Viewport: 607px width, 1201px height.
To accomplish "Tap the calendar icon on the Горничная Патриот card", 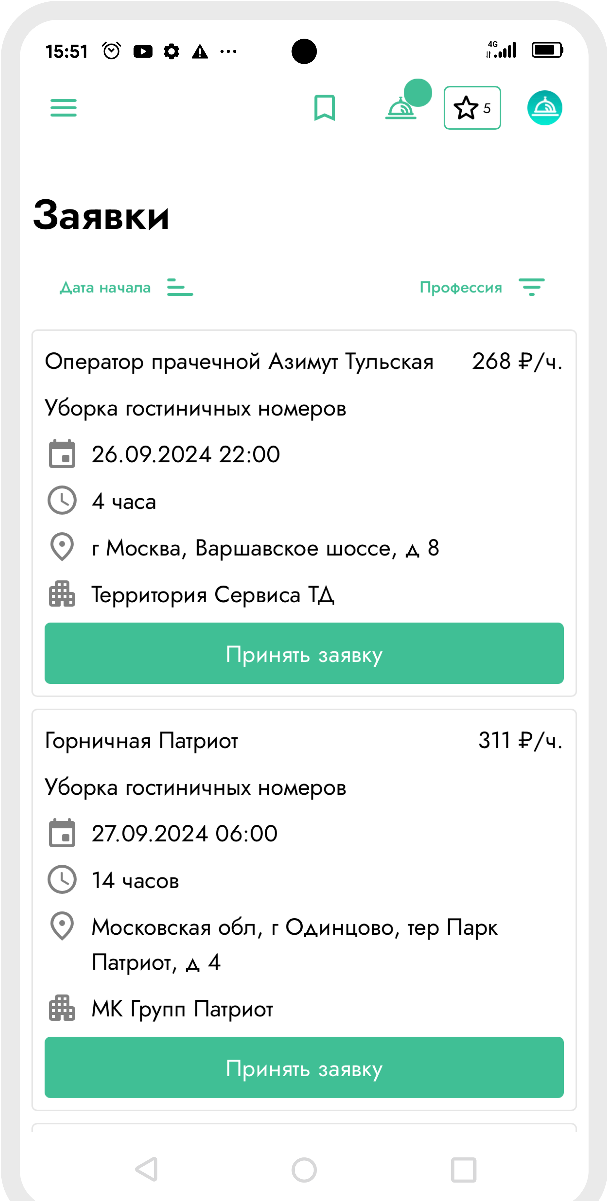I will point(62,833).
